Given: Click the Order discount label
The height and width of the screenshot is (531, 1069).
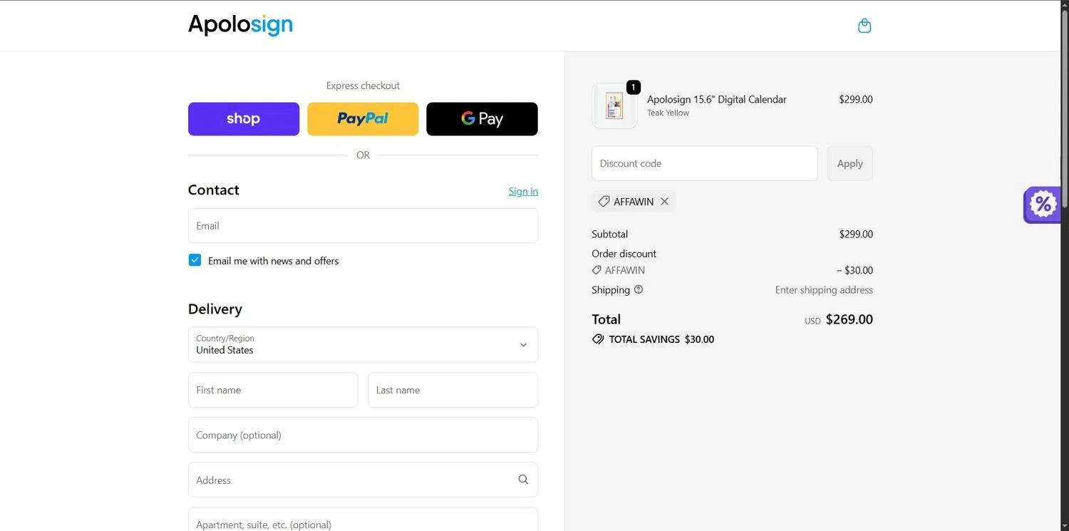Looking at the screenshot, I should [x=624, y=253].
